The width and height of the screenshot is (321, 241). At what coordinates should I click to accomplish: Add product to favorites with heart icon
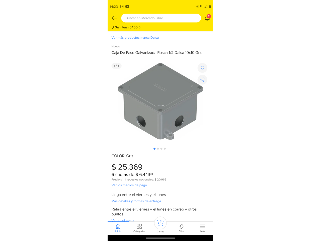pyautogui.click(x=202, y=68)
